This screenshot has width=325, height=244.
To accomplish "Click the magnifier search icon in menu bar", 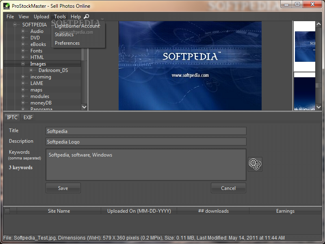I will pyautogui.click(x=87, y=16).
